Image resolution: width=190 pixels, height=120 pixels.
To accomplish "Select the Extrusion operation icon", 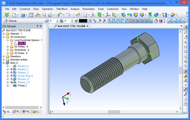I will click(x=123, y=15).
